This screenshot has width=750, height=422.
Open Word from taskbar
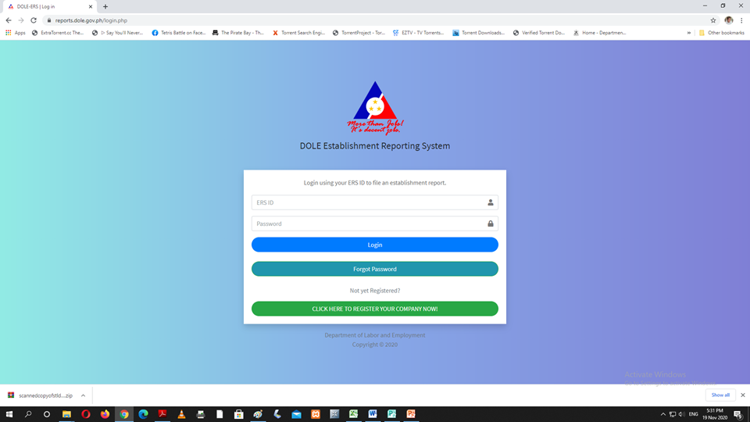tap(373, 414)
